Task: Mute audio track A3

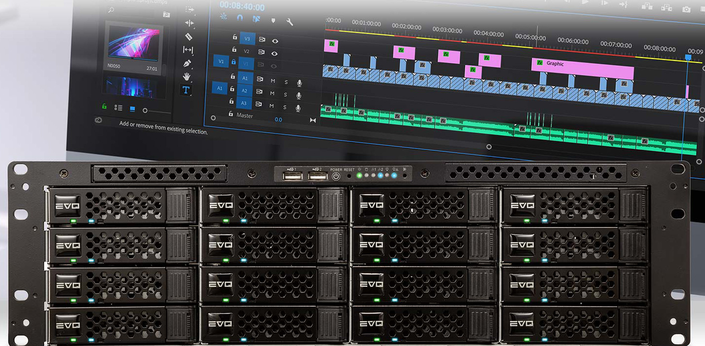Action: point(271,106)
